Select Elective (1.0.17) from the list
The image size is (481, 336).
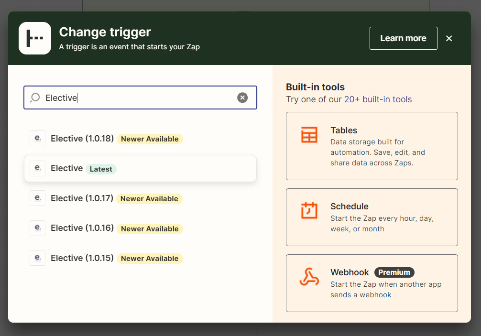point(82,198)
